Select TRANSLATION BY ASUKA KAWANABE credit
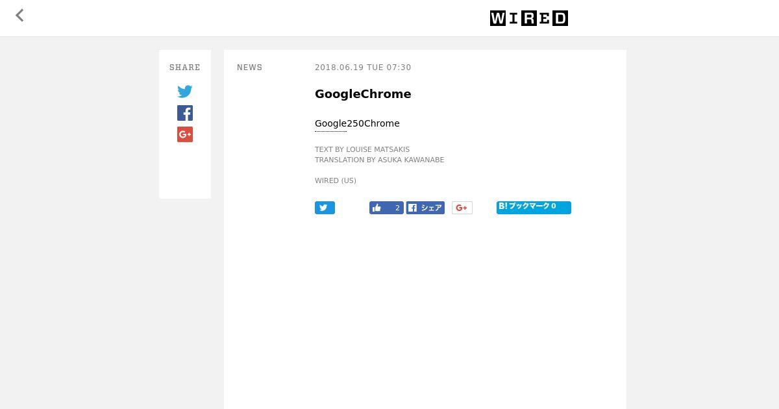Viewport: 779px width, 409px height. click(380, 160)
